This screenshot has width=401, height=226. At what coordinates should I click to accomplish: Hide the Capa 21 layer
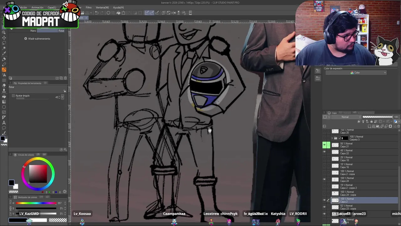324,145
